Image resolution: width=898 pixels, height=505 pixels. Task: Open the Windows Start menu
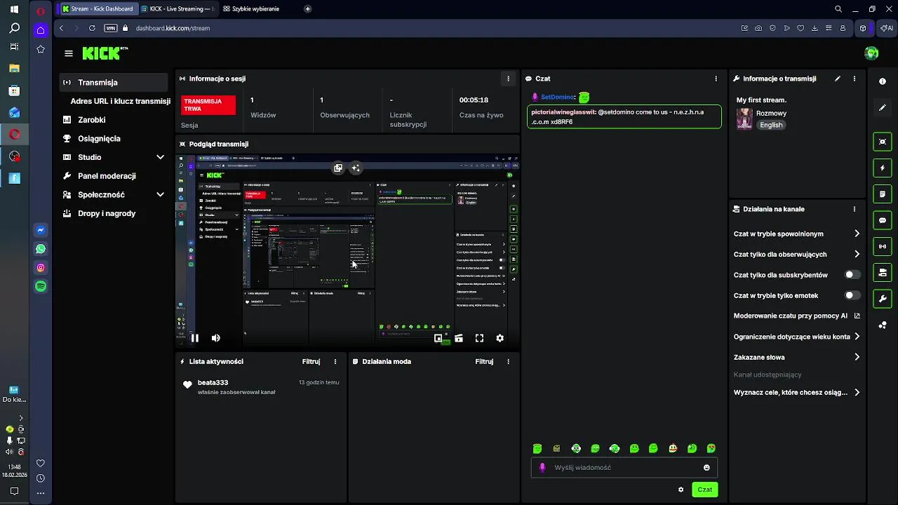click(14, 10)
